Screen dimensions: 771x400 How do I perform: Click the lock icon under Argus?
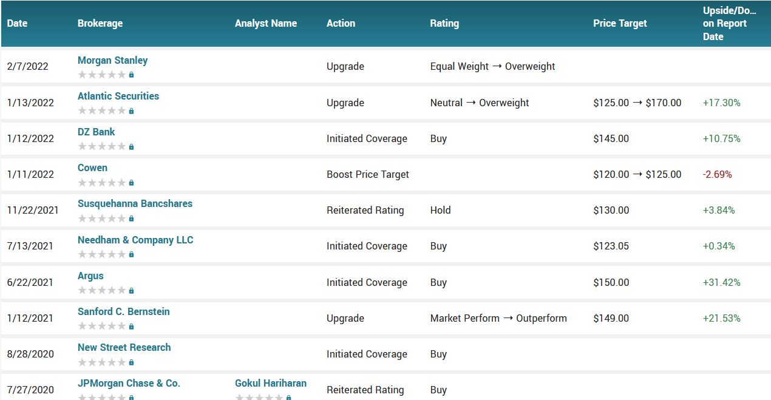[131, 290]
